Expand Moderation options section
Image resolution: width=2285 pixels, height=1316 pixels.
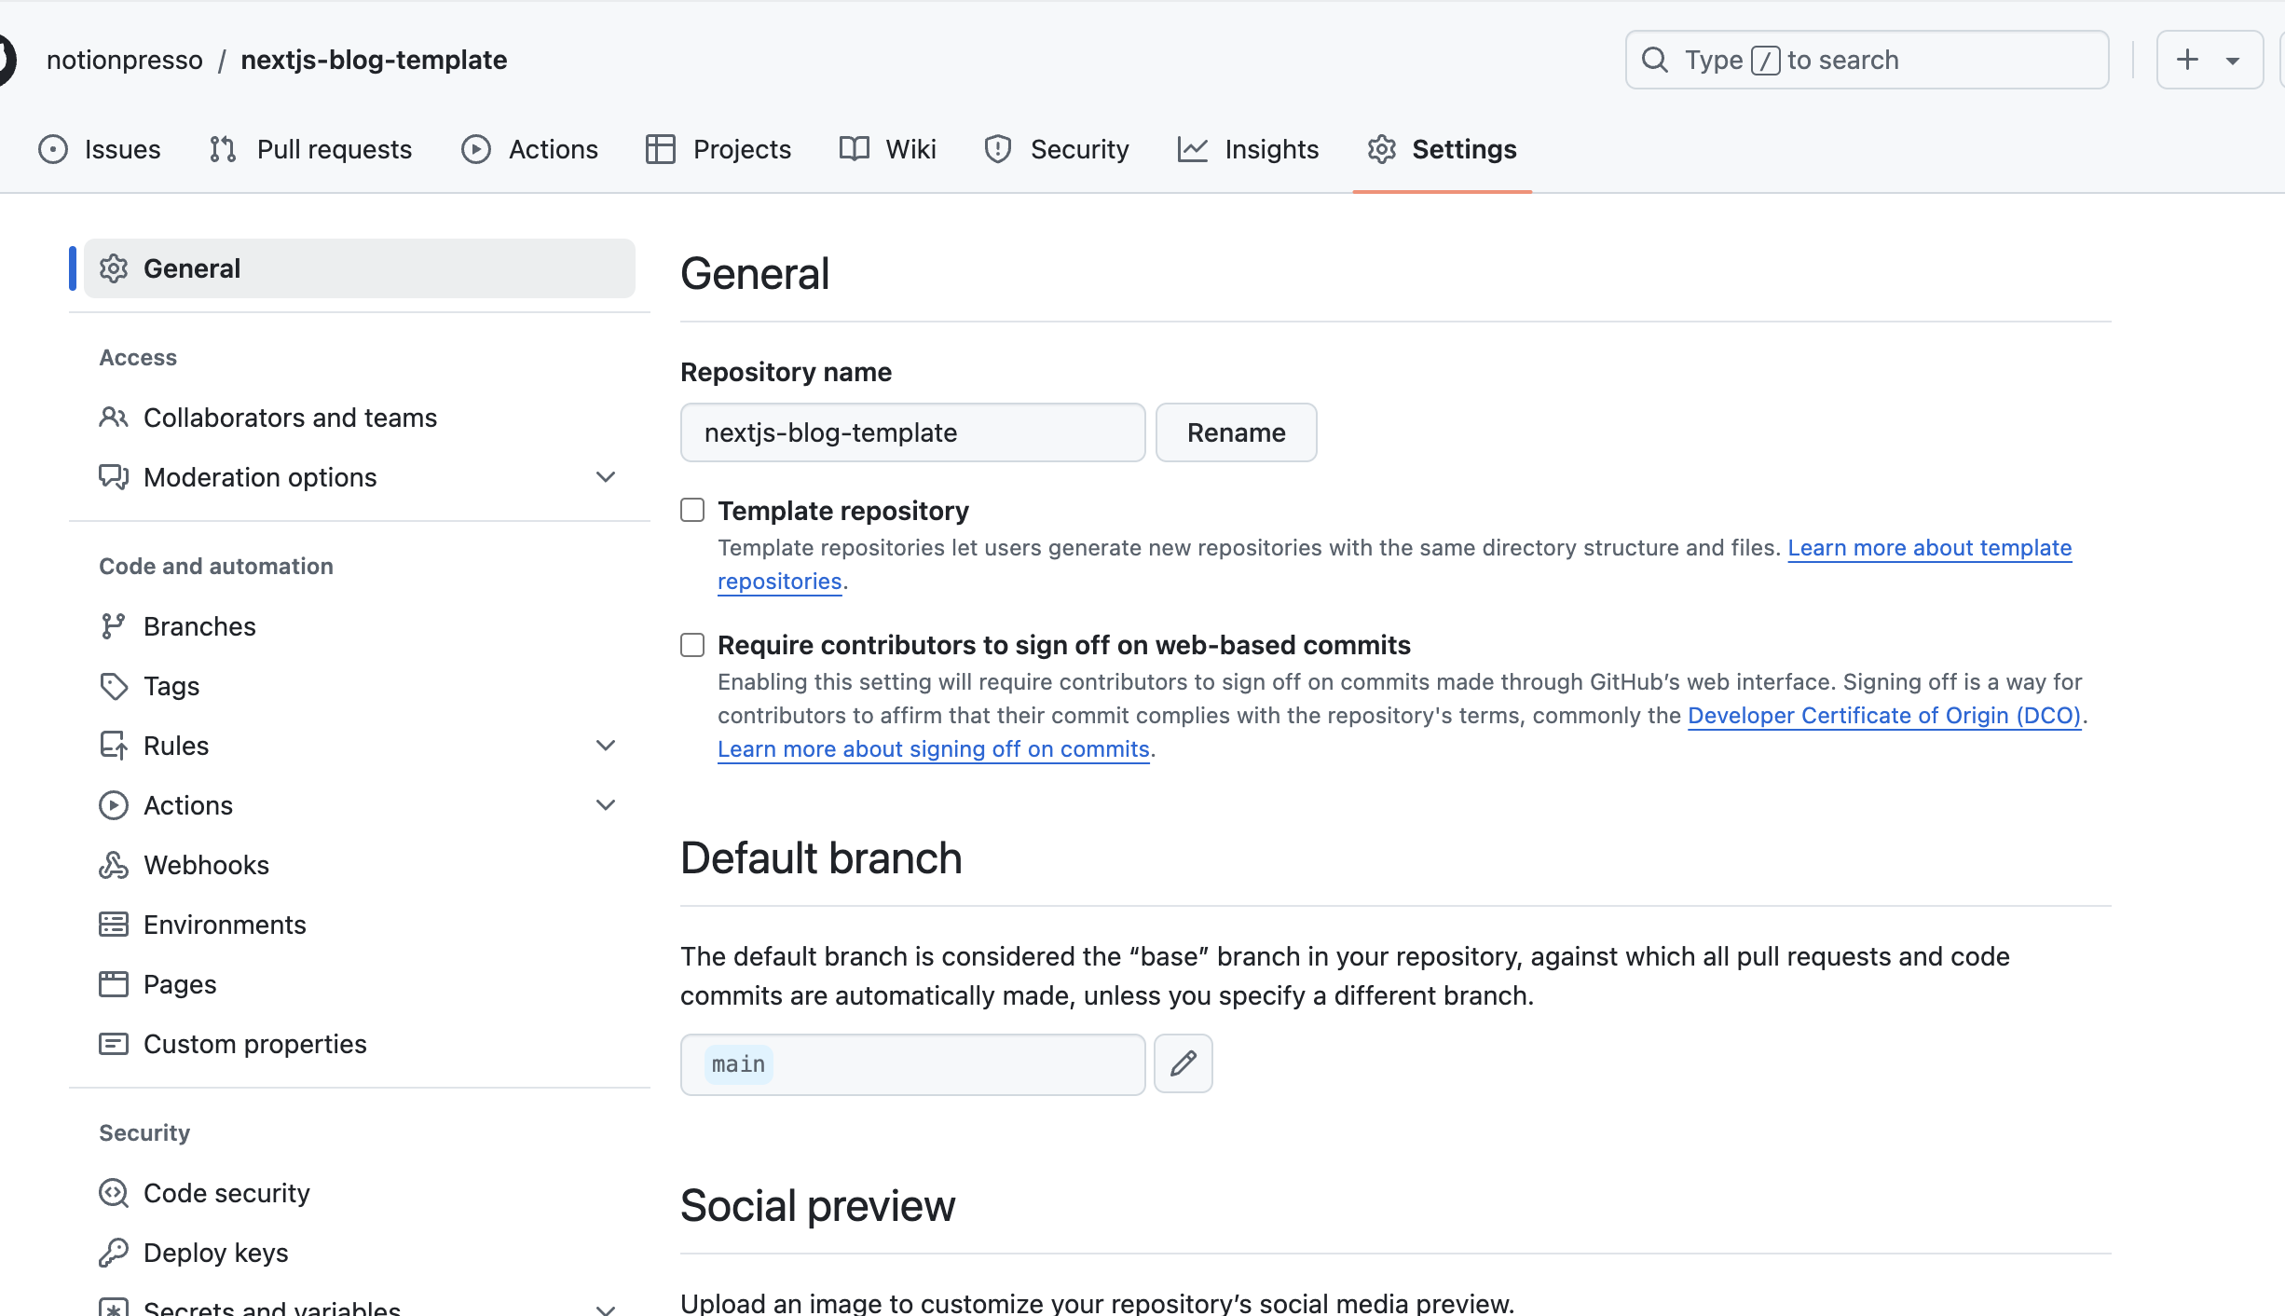606,477
